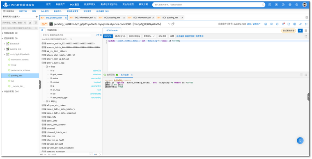312x159 pixels.
Task: Expand the aliyun_sts_token table
Action: point(43,105)
